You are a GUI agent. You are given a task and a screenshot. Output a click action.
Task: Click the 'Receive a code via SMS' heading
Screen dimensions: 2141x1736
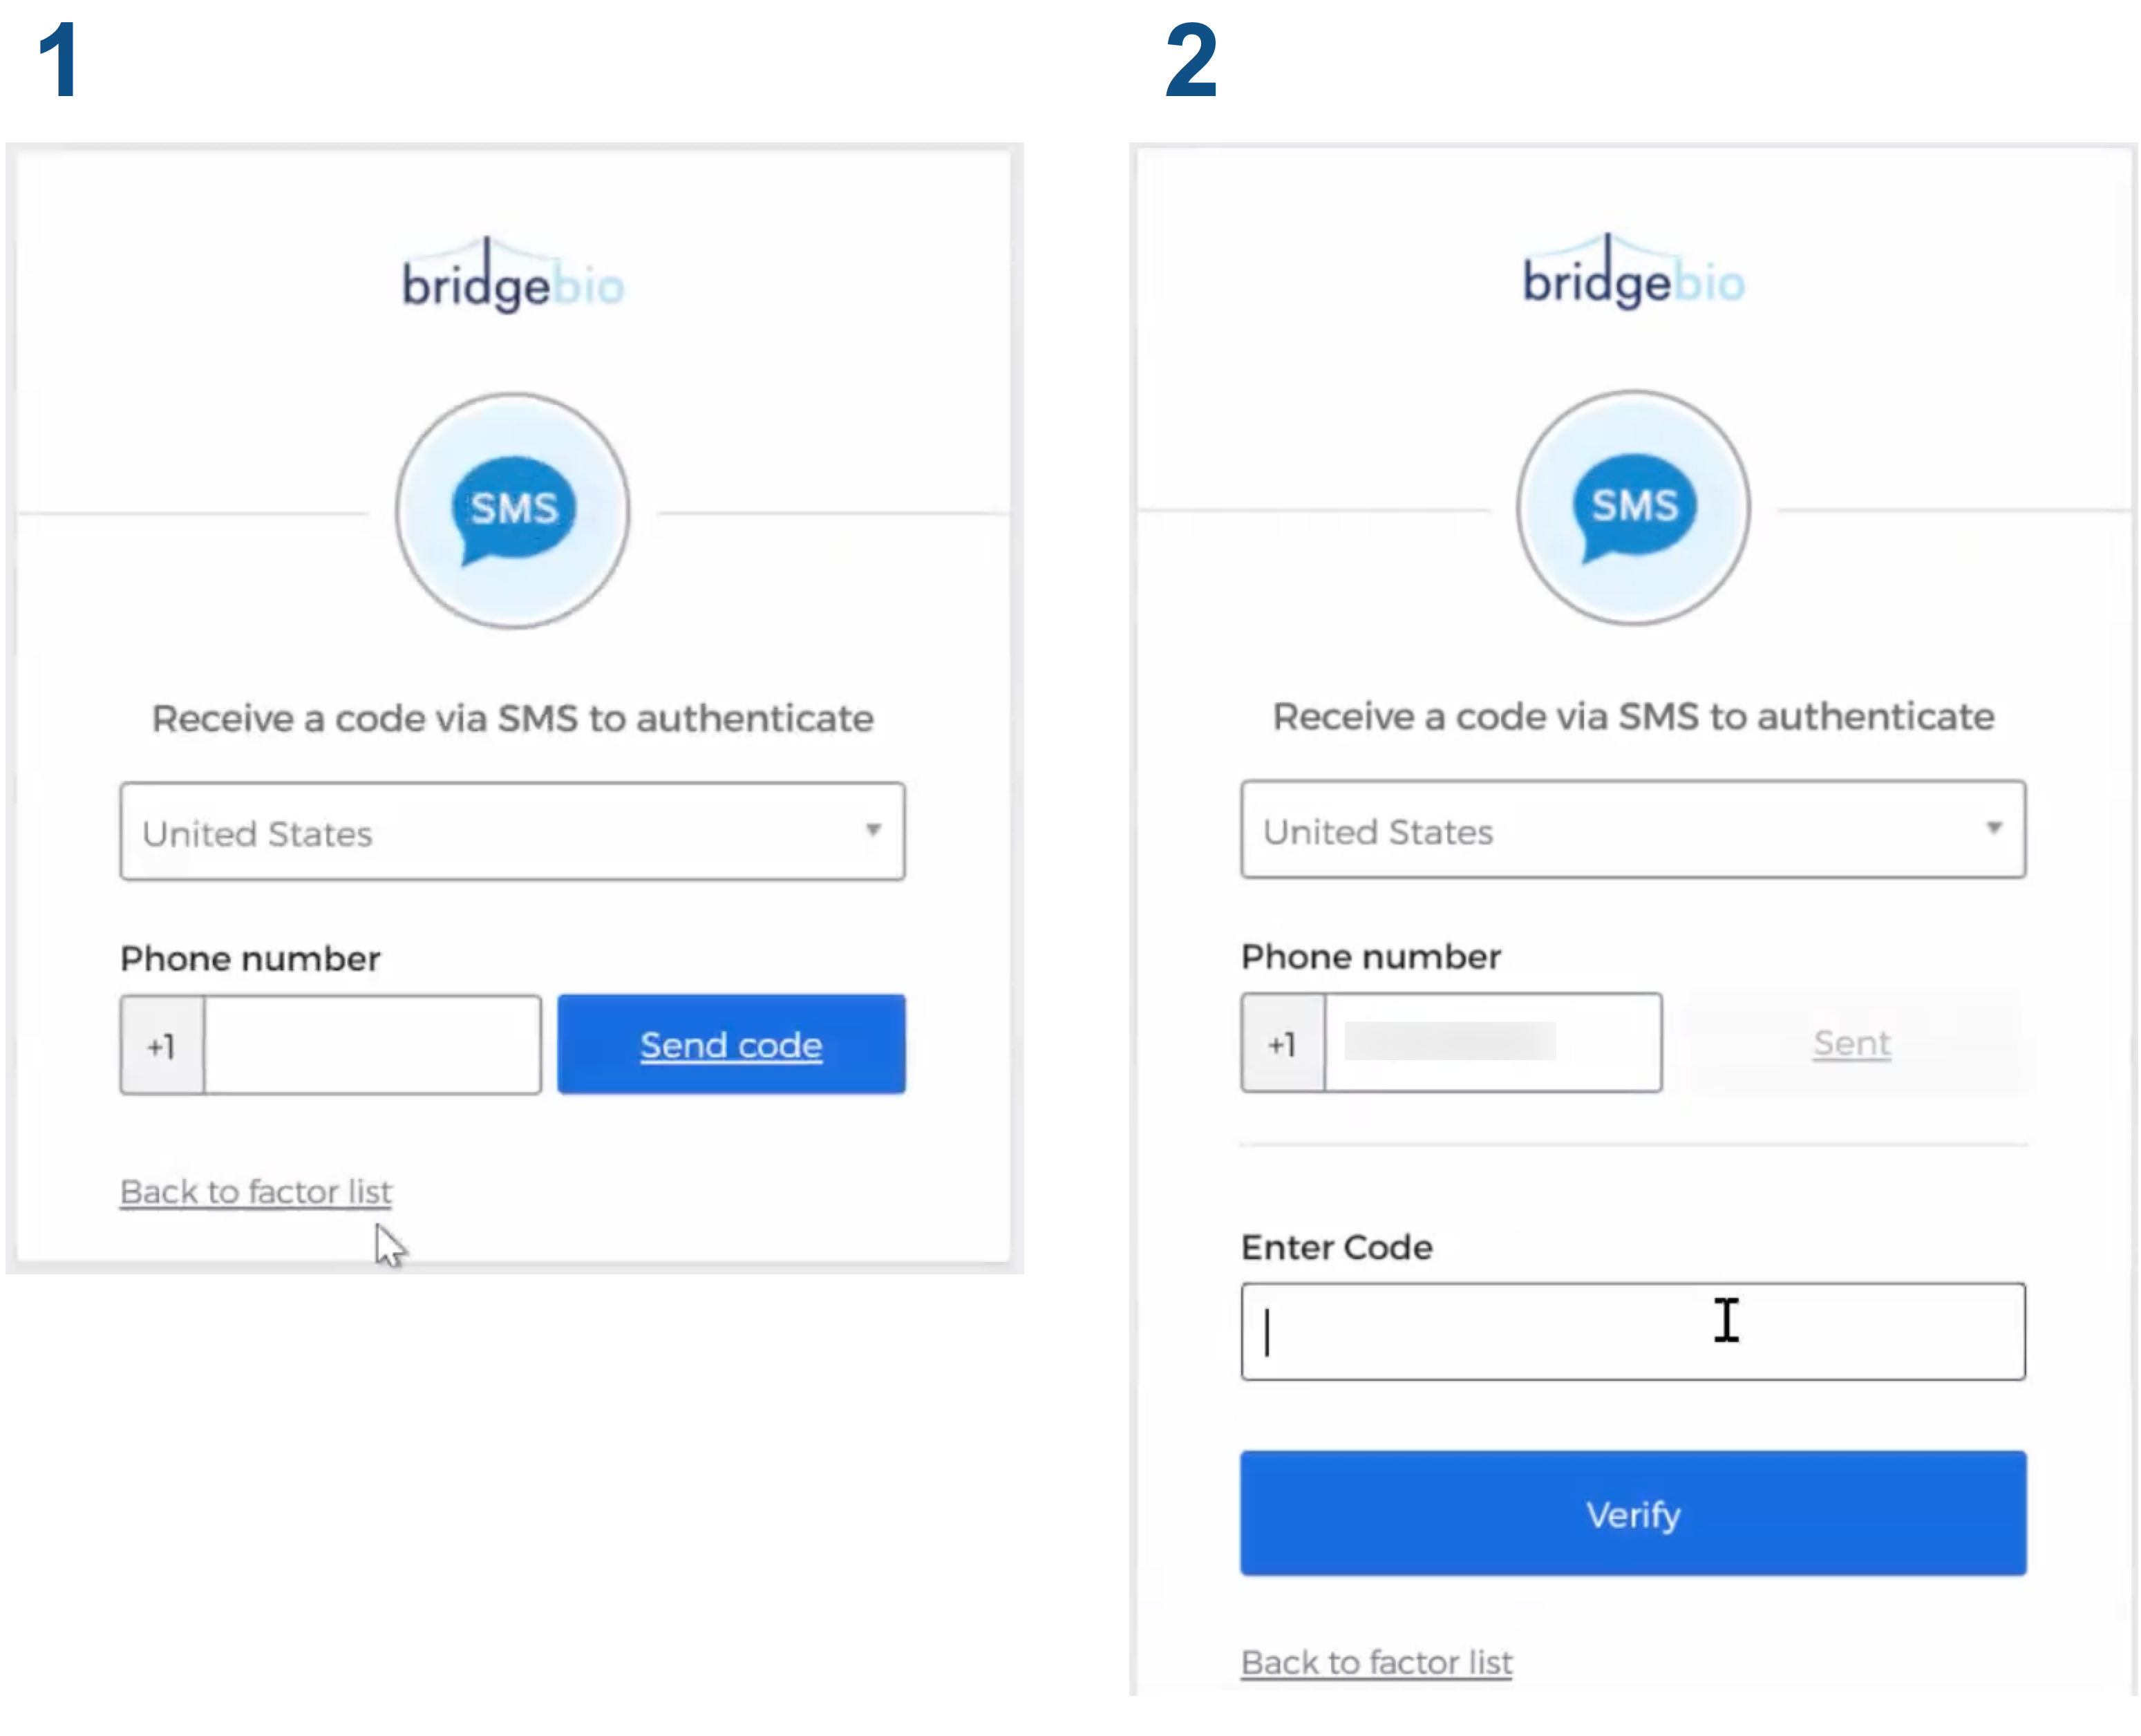click(512, 717)
